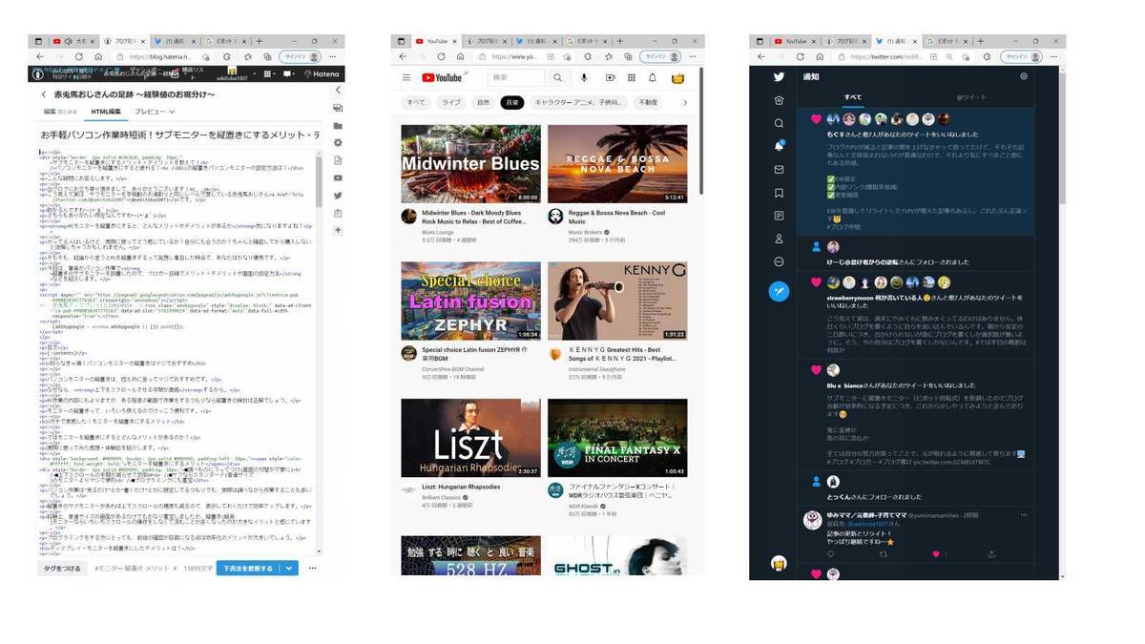This screenshot has height=644, width=1145.
Task: Open Hatena sidebar plus add icon
Action: coord(338,230)
